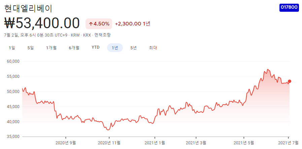302x149 pixels.
Task: Click the 45,000 y-axis label
Action: click(x=13, y=107)
